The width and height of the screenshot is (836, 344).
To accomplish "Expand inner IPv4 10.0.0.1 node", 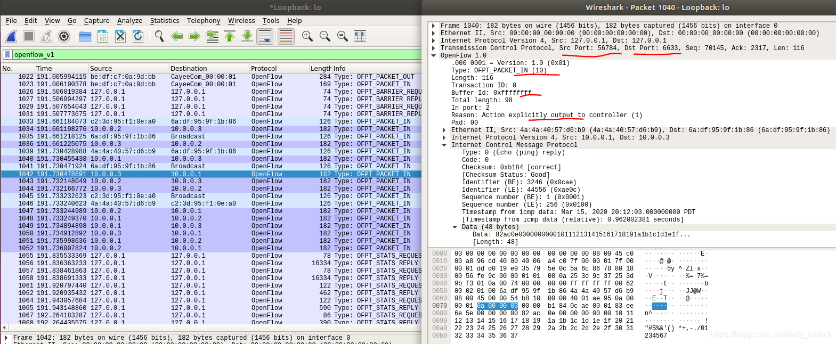I will coord(444,137).
